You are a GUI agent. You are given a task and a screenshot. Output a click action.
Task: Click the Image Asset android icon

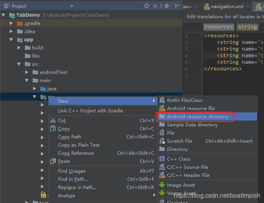click(x=162, y=185)
